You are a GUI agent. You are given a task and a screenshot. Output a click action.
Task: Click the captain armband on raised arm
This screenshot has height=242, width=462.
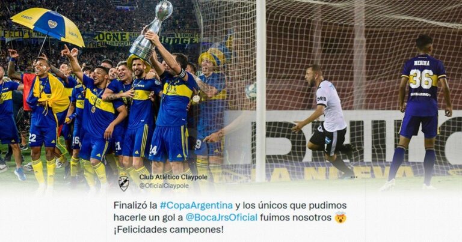coord(182,73)
